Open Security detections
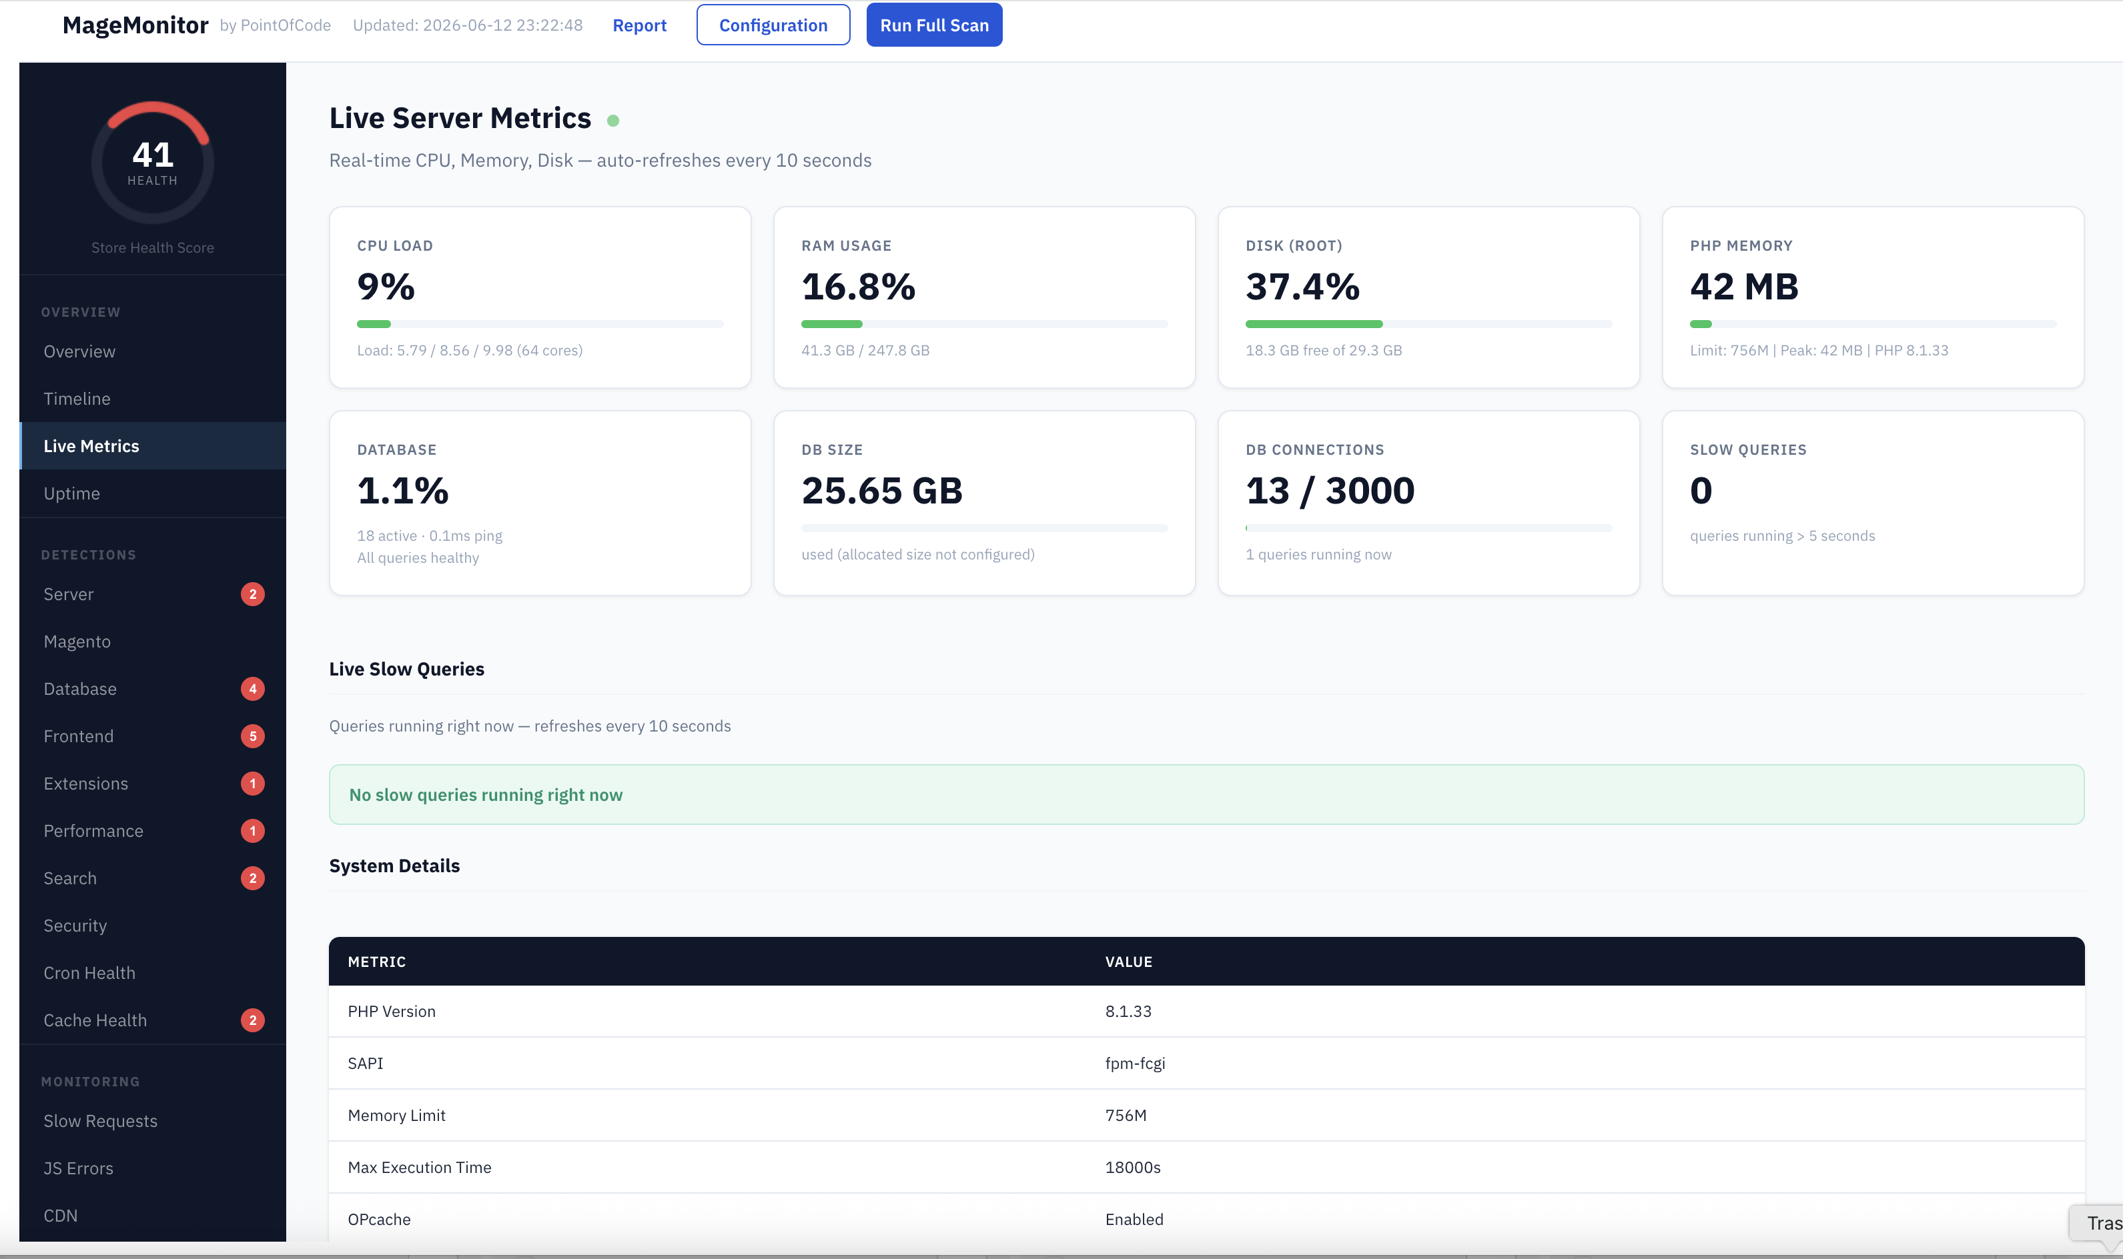The image size is (2123, 1259). click(x=153, y=926)
